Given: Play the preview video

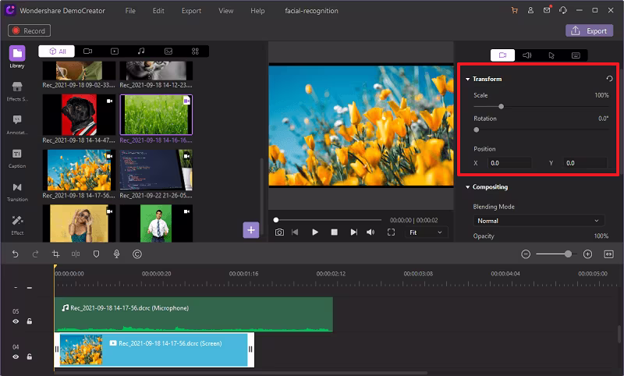Looking at the screenshot, I should pos(315,232).
